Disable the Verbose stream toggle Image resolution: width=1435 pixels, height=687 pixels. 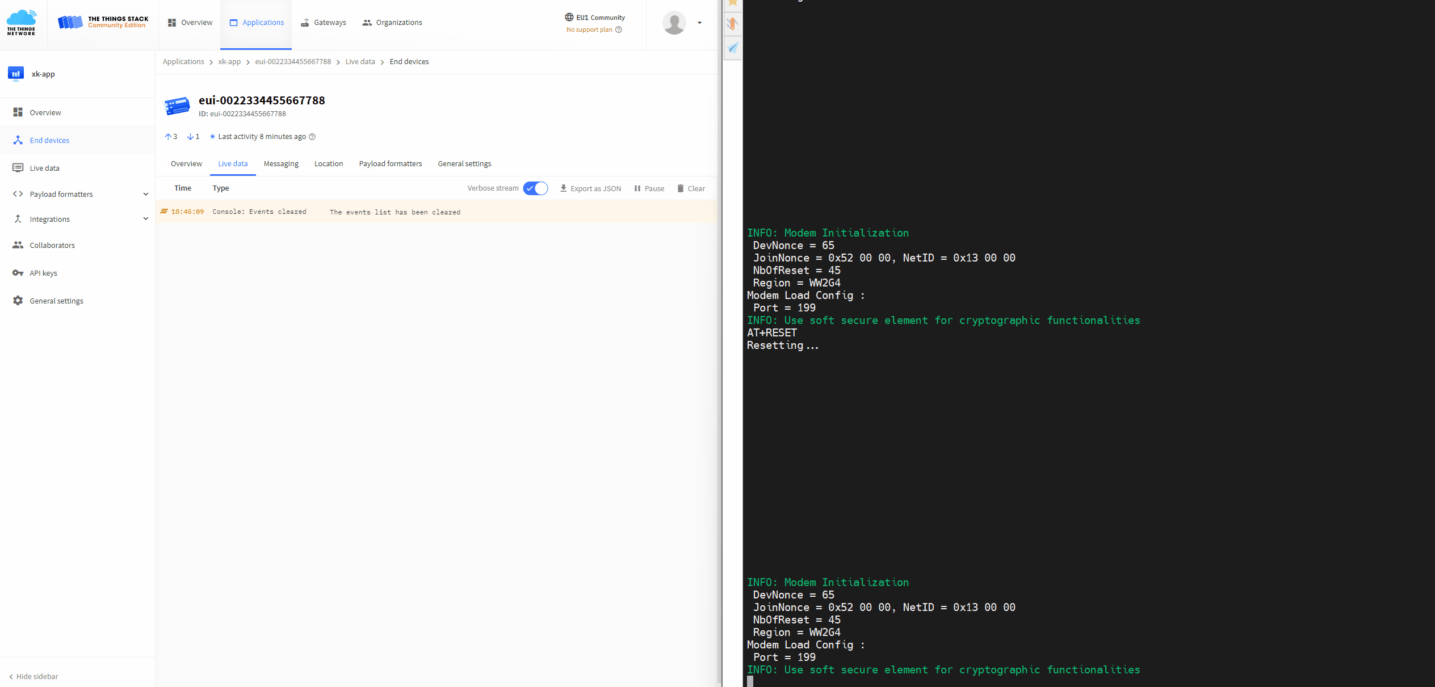[x=535, y=188]
